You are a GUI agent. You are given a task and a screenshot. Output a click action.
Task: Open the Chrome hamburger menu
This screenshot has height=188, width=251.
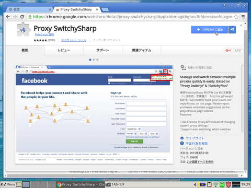tap(243, 17)
